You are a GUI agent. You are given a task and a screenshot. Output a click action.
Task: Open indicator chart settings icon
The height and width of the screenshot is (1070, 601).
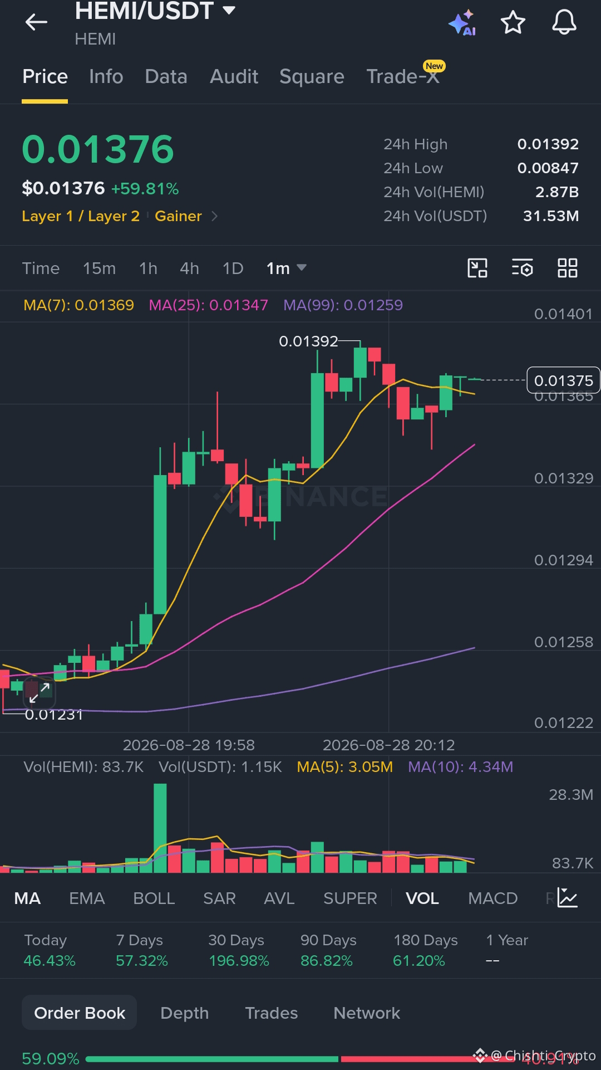(x=567, y=898)
